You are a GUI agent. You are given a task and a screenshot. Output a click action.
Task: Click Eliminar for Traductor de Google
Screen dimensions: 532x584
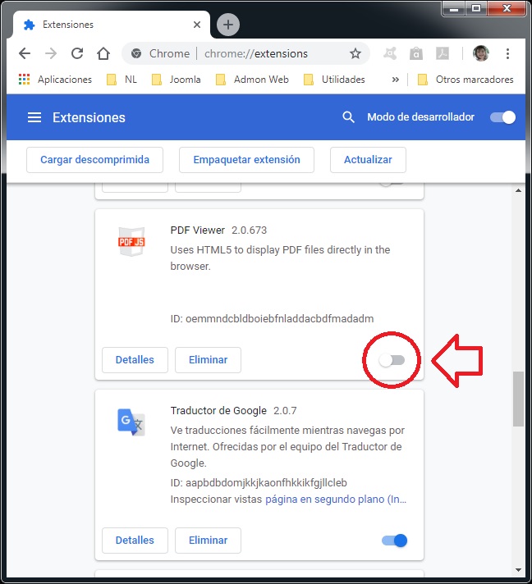208,541
